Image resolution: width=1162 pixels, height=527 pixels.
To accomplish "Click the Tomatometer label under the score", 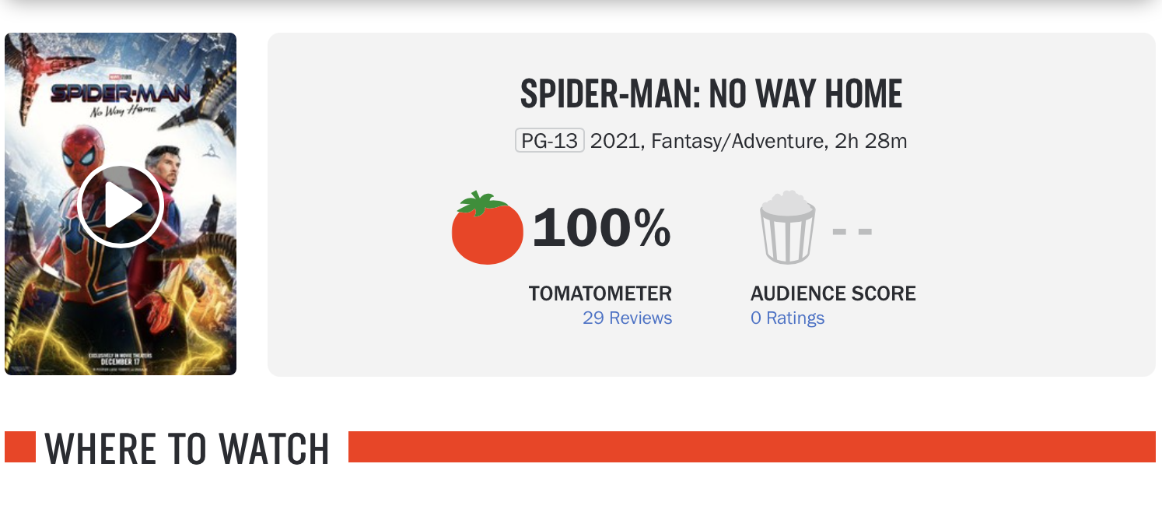I will tap(600, 293).
